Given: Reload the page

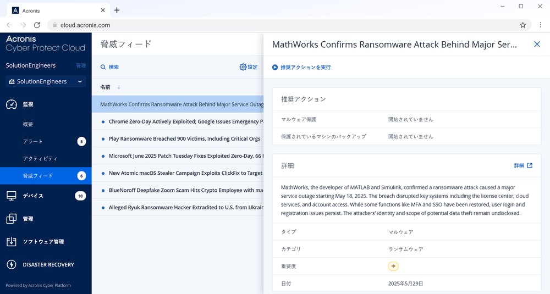Looking at the screenshot, I should [37, 25].
